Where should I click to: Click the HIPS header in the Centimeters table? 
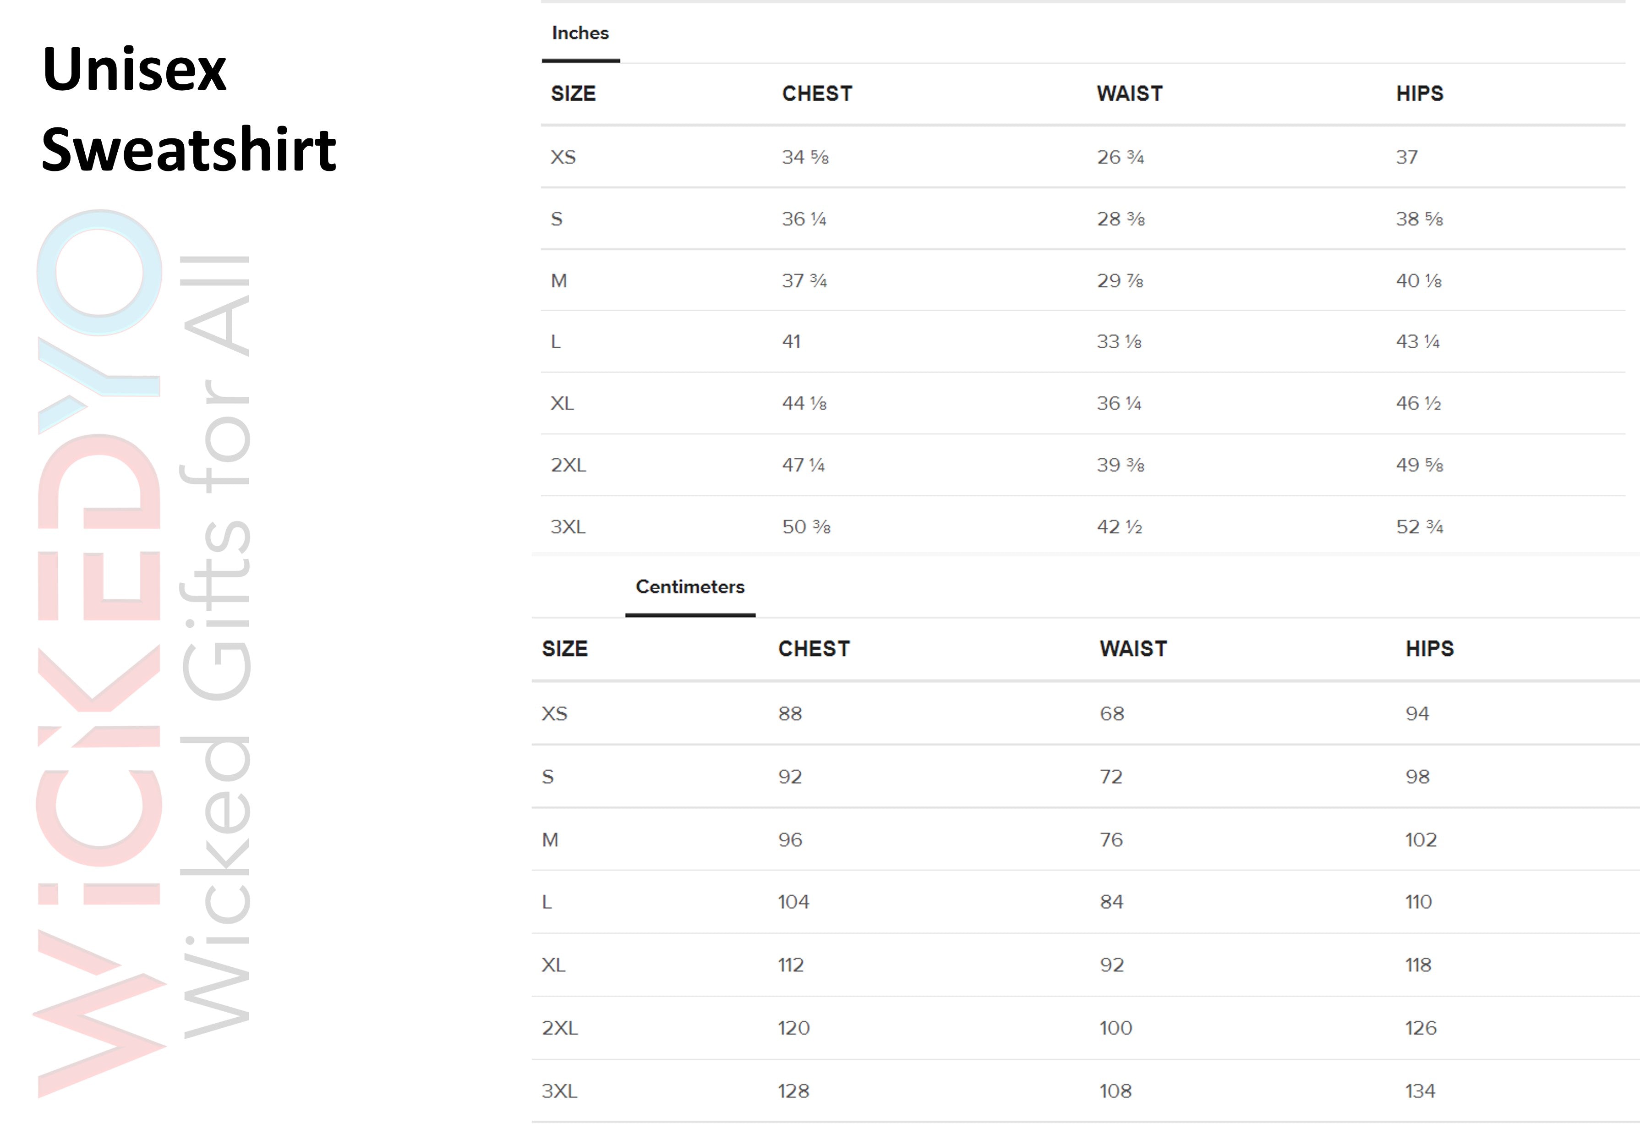click(1429, 649)
